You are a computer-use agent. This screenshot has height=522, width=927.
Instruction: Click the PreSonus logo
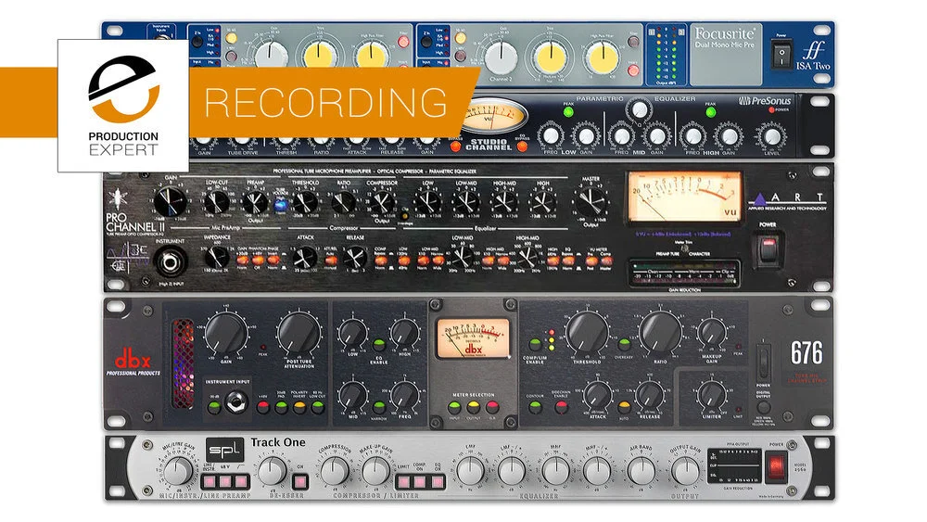(764, 101)
